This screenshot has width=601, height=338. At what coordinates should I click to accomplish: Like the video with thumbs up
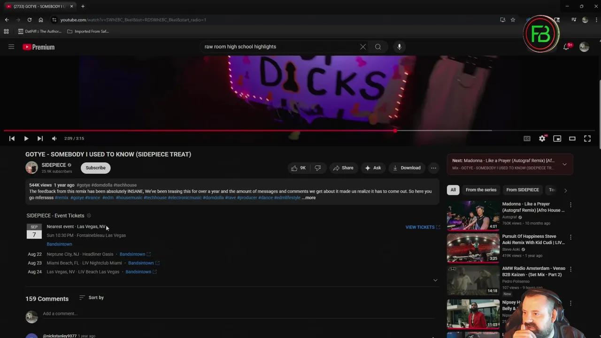coord(298,168)
